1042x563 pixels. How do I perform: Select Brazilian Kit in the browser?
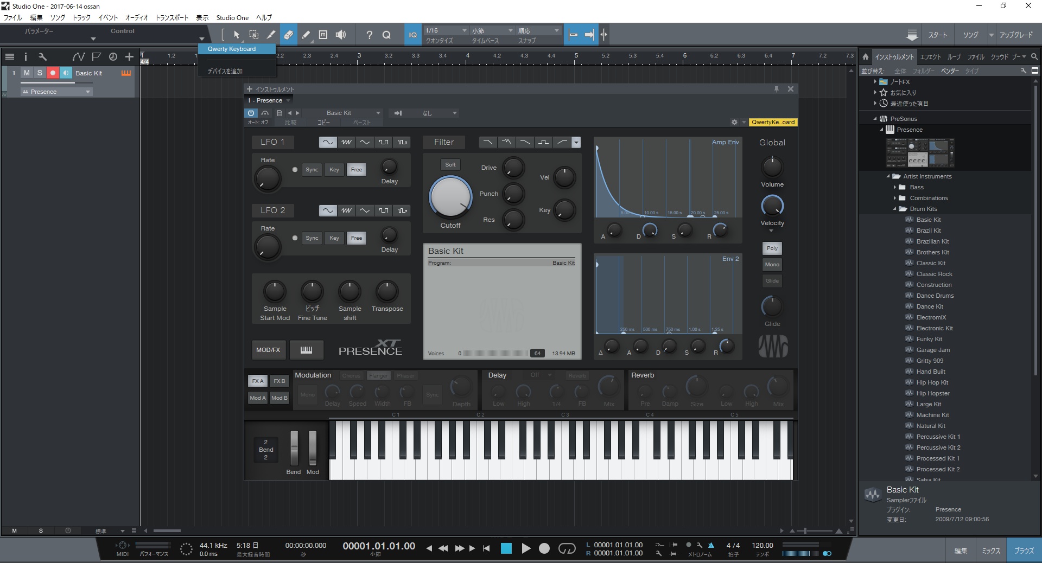(932, 241)
